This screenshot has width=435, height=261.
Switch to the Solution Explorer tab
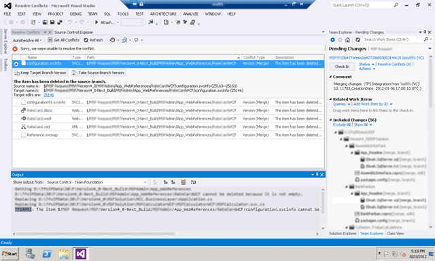(x=343, y=234)
